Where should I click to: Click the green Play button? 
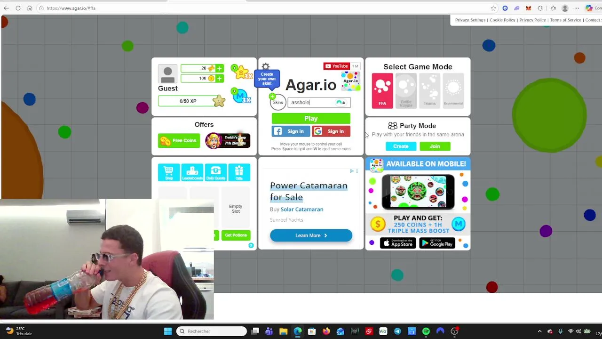[x=311, y=119]
